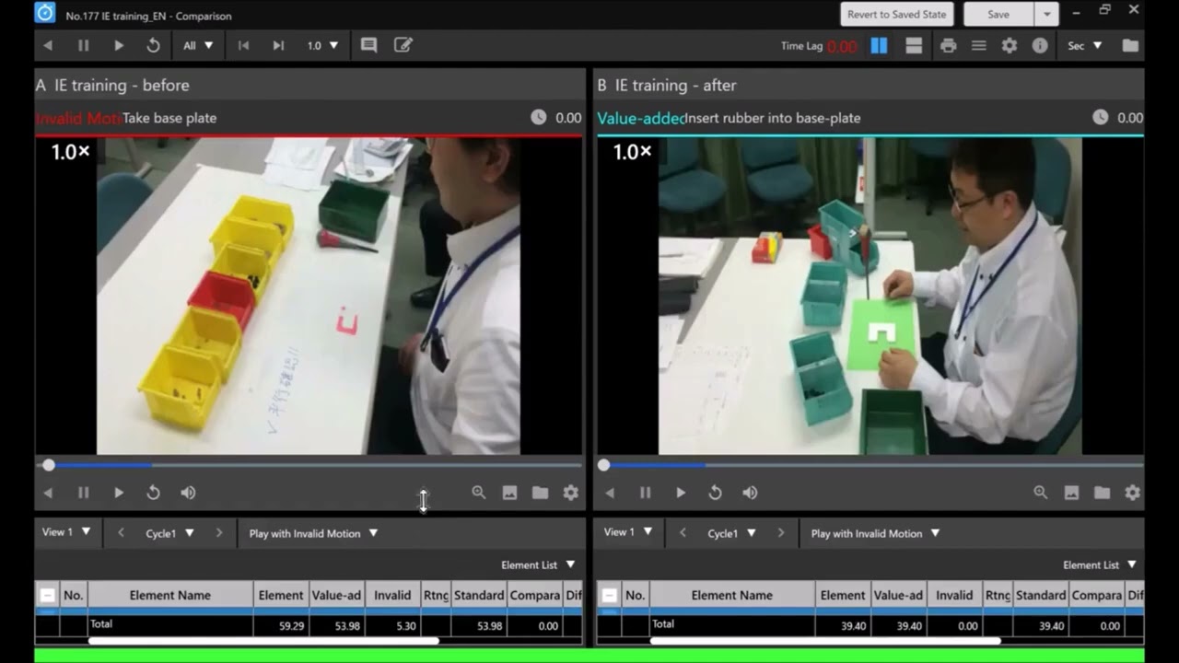The image size is (1179, 663).
Task: Rewind video A
Action: click(x=48, y=493)
